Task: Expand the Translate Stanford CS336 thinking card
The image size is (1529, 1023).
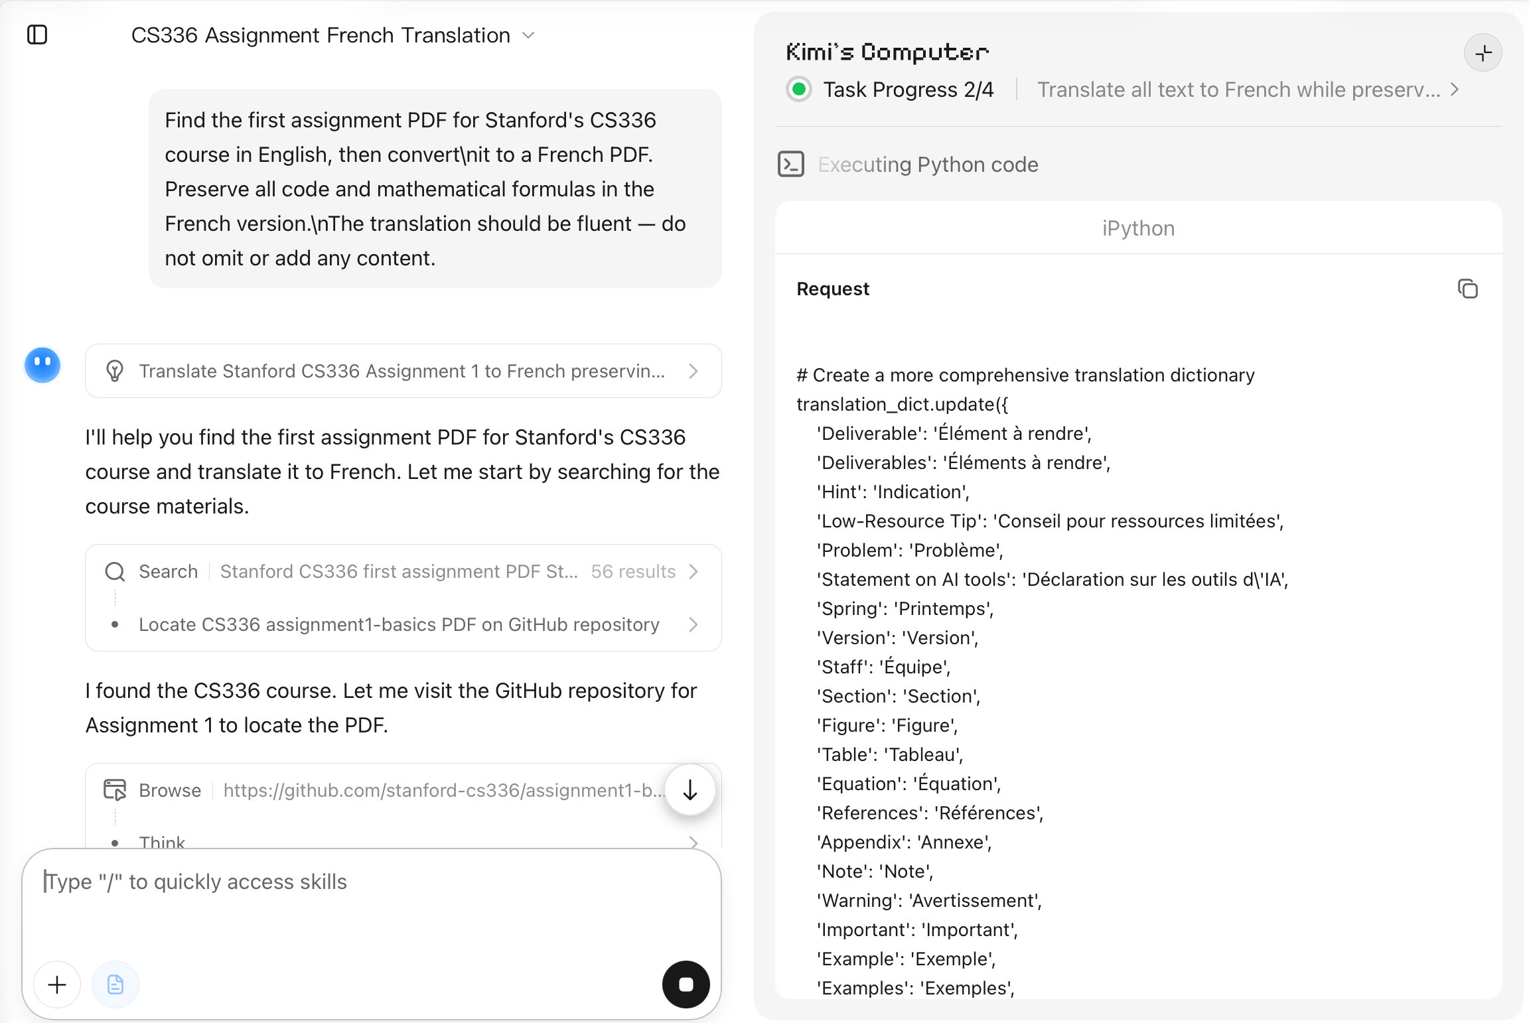Action: pyautogui.click(x=403, y=371)
